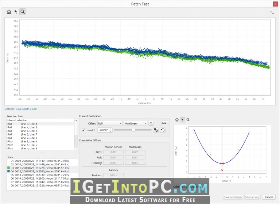Activate the zoom magnifier tool above depth plot
The height and width of the screenshot is (204, 280).
click(23, 12)
